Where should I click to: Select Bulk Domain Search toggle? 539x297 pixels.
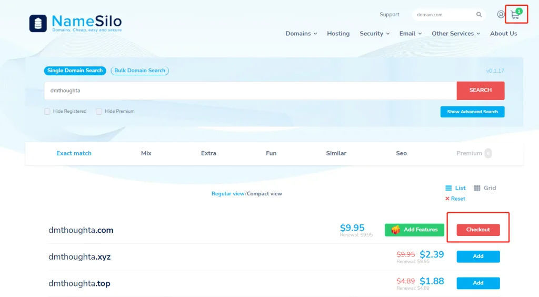(x=139, y=71)
